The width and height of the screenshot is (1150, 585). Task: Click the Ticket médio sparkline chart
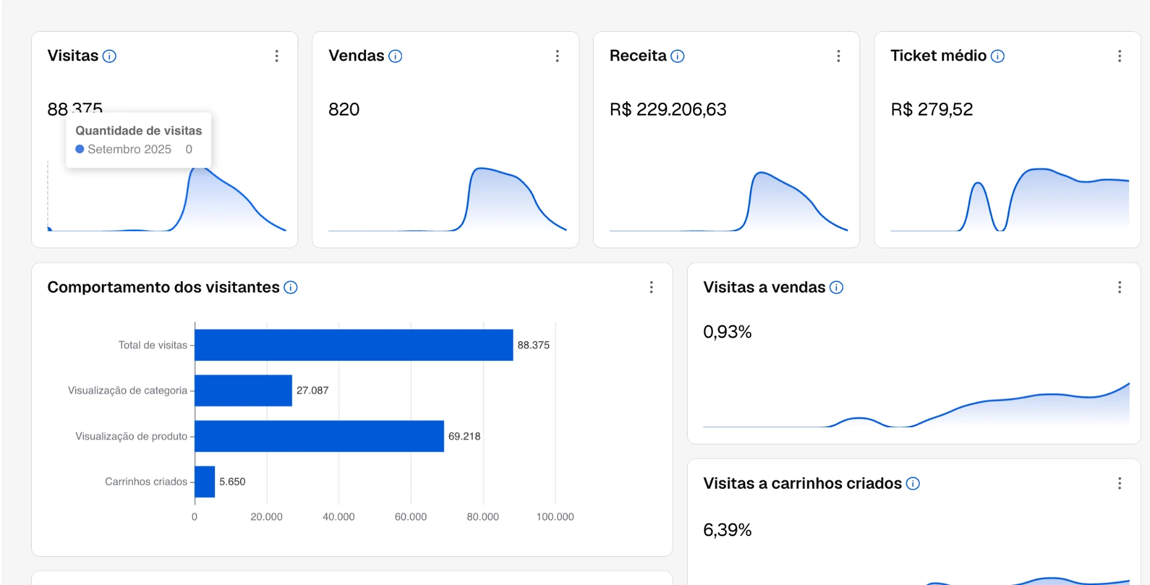coord(1009,200)
